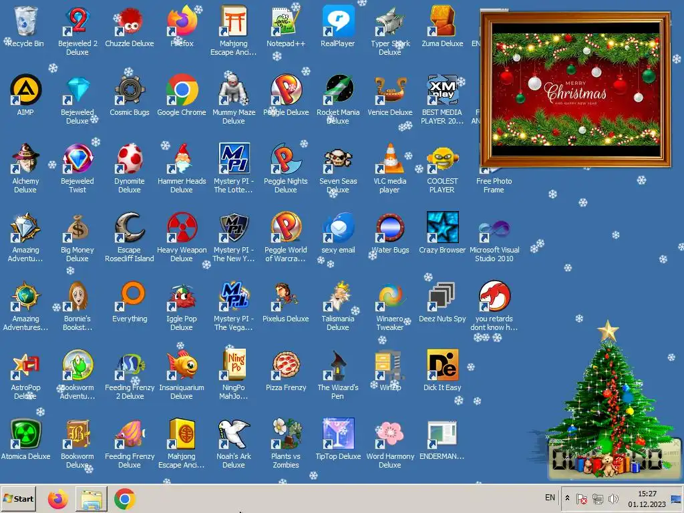Click the Word Harmony Deluxe flower icon
684x513 pixels.
[390, 434]
